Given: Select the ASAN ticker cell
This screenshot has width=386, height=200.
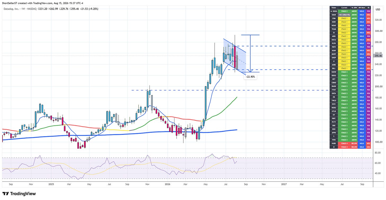Looking at the screenshot, I should pyautogui.click(x=334, y=51).
